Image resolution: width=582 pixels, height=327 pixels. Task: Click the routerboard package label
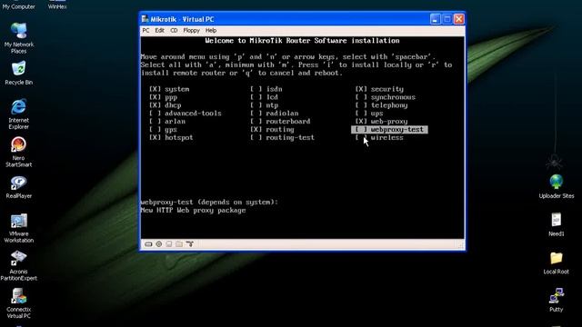coord(288,121)
